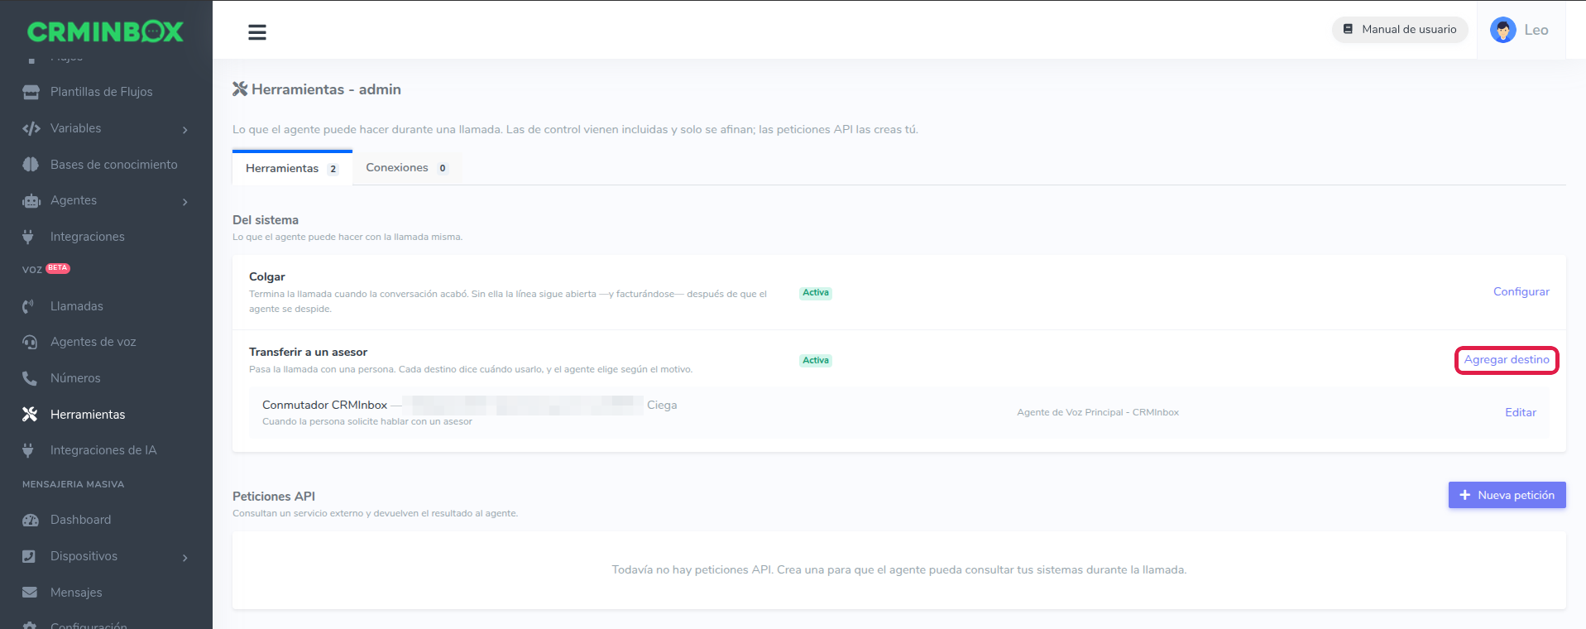Click the Leo user avatar
Viewport: 1586px width, 629px height.
pyautogui.click(x=1502, y=30)
